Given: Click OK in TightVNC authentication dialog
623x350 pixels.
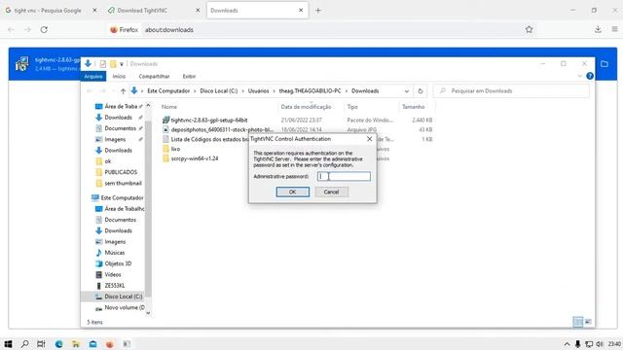Looking at the screenshot, I should (292, 192).
